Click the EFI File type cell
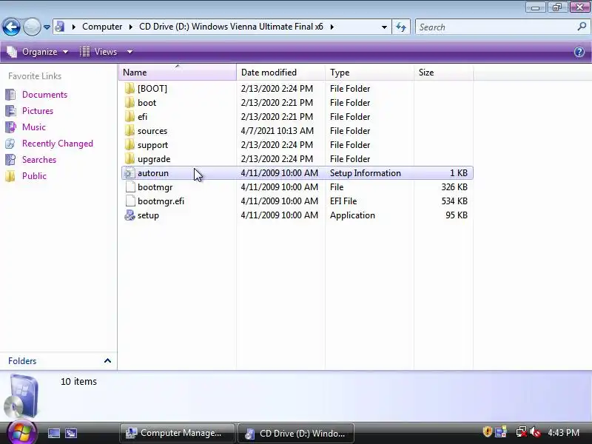Viewport: 592px width, 444px height. pyautogui.click(x=343, y=201)
